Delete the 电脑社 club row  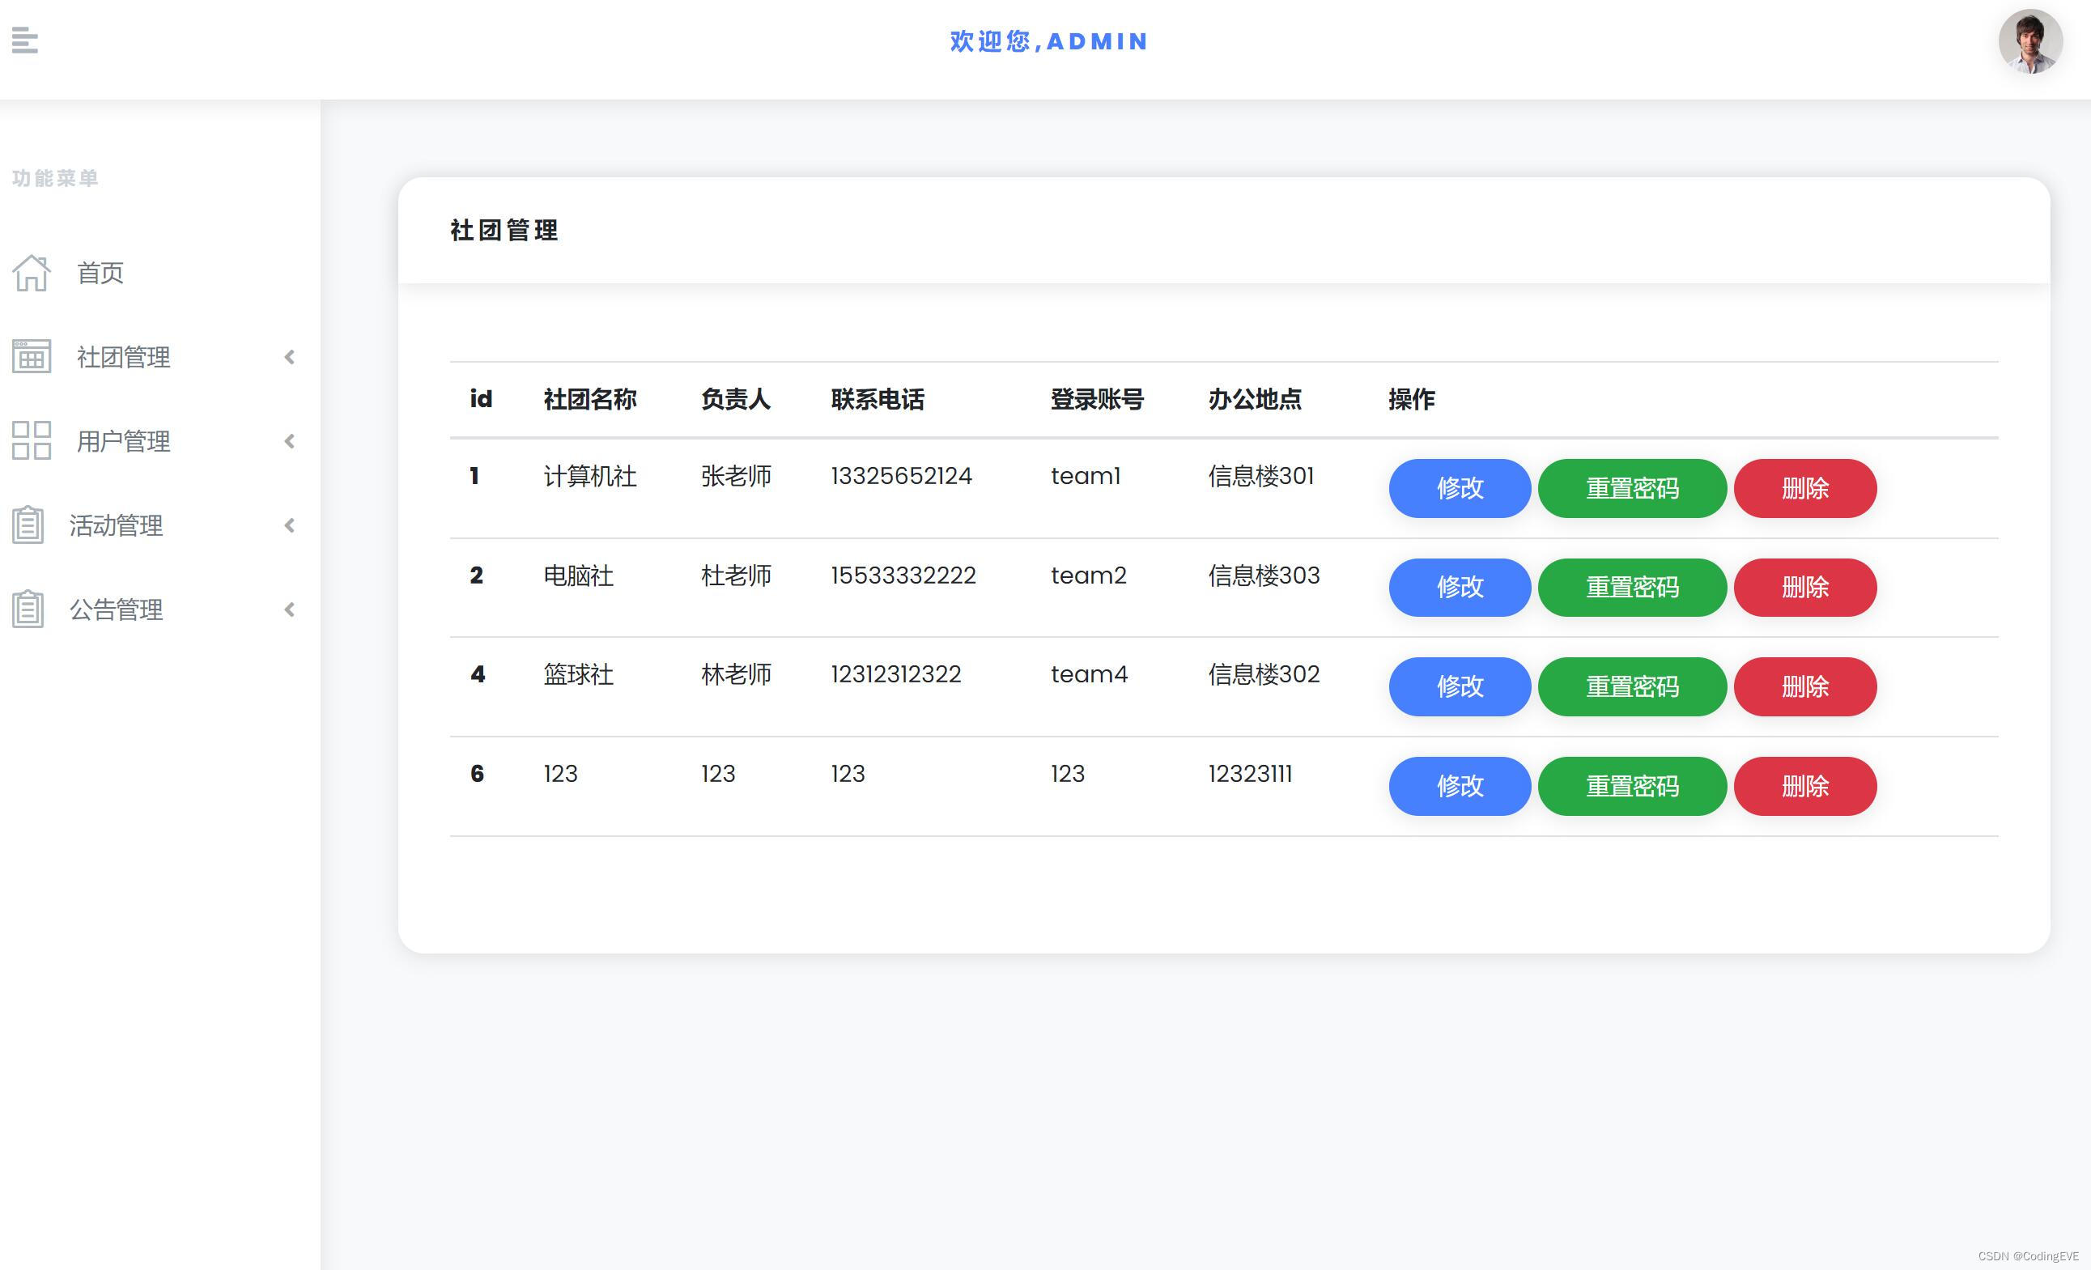click(1805, 587)
